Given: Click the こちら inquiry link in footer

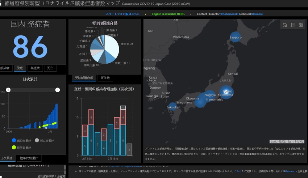Looking at the screenshot, I should [238, 171].
